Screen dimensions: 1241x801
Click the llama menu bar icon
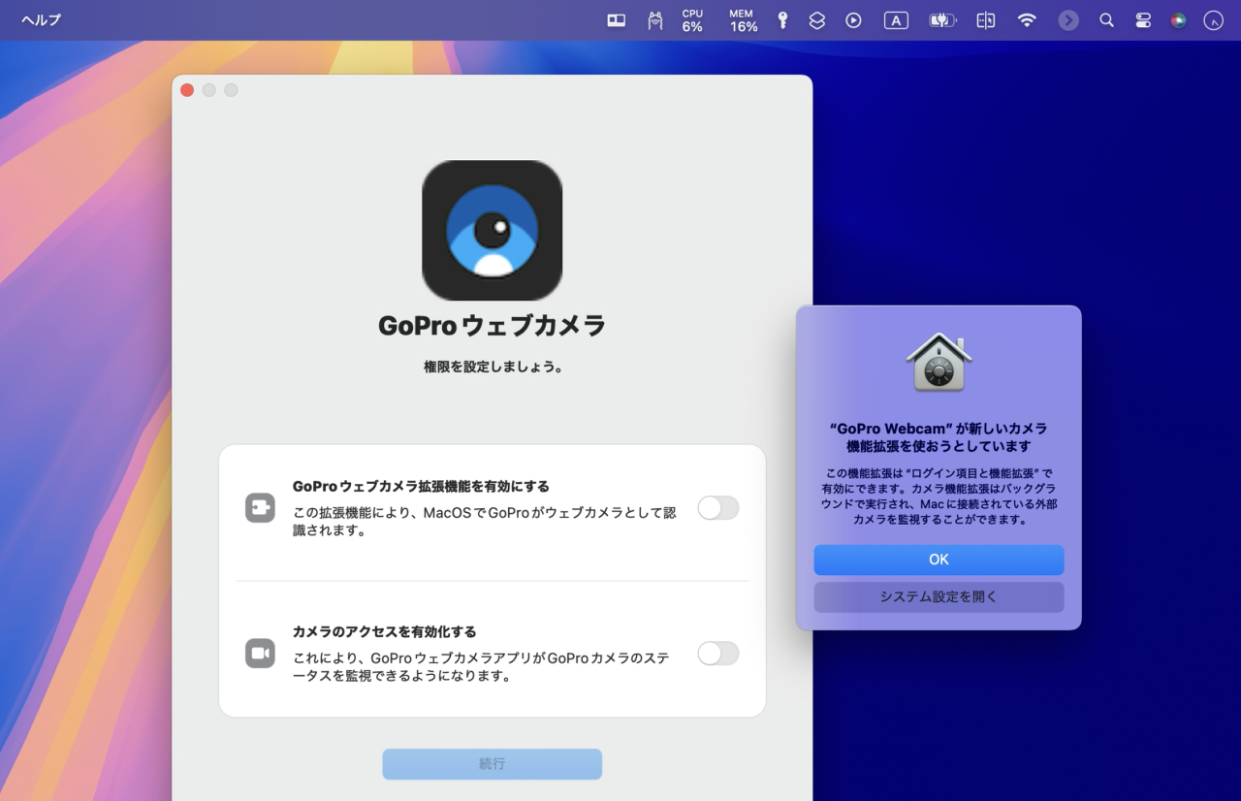(x=655, y=20)
